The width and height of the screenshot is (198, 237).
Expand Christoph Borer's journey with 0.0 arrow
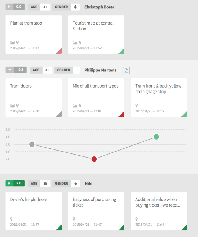(9, 7)
